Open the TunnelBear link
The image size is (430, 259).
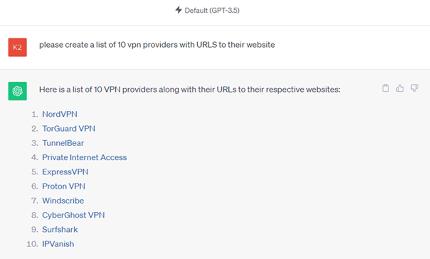tap(63, 143)
